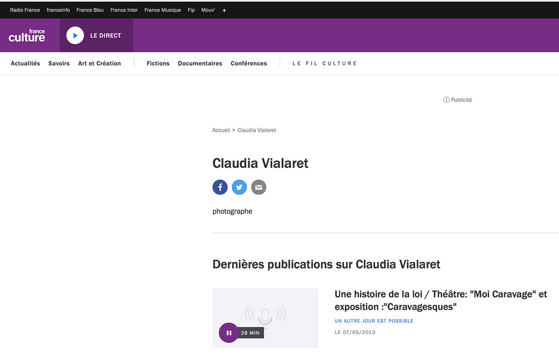Image resolution: width=559 pixels, height=363 pixels.
Task: Open the Un autre jour est possible show
Action: point(374,321)
